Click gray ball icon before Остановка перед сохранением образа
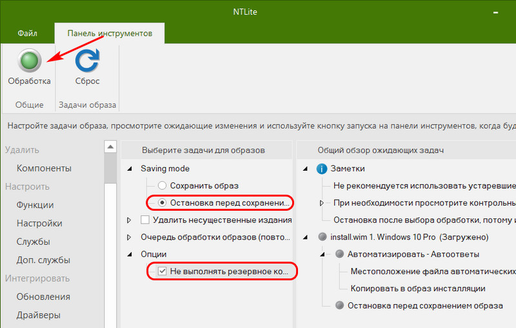The height and width of the screenshot is (328, 516). point(339,305)
